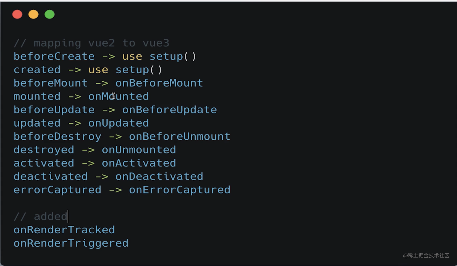Select the beforeUpdate mapping line
Image resolution: width=457 pixels, height=266 pixels.
(x=115, y=109)
